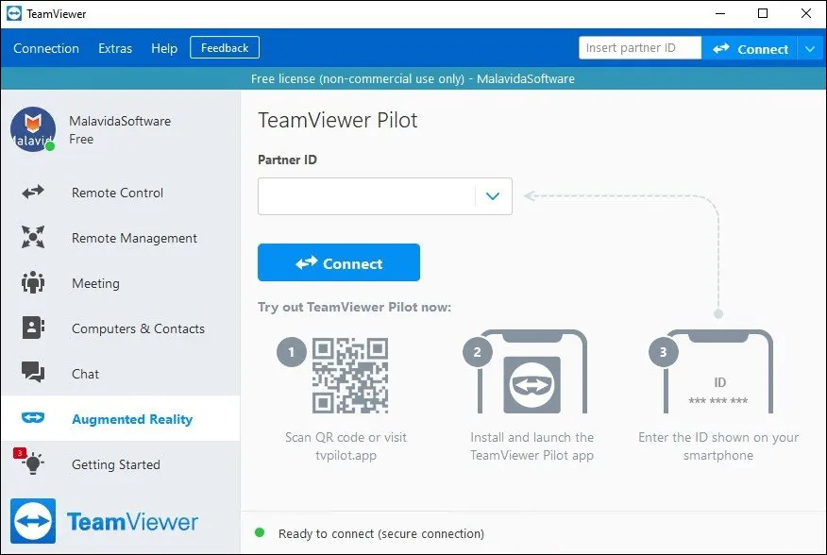Click the Feedback button
The image size is (827, 555).
[225, 48]
